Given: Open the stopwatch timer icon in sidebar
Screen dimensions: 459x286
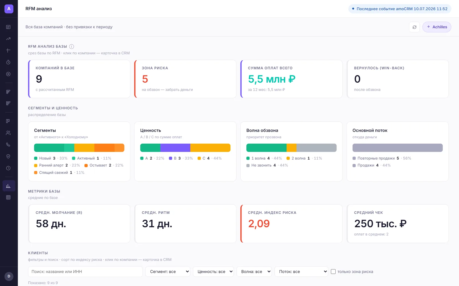Looking at the screenshot, I should tap(8, 62).
